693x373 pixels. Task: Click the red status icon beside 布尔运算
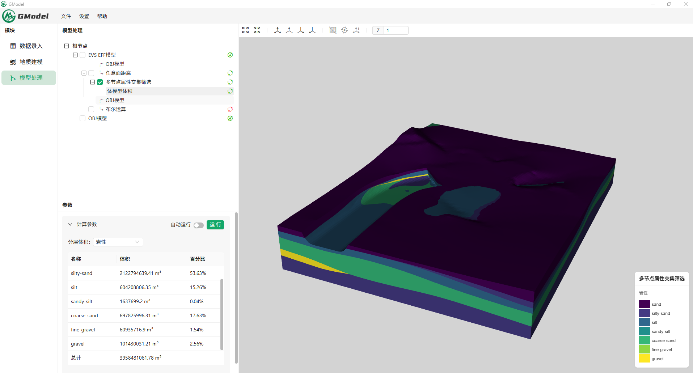pos(230,109)
